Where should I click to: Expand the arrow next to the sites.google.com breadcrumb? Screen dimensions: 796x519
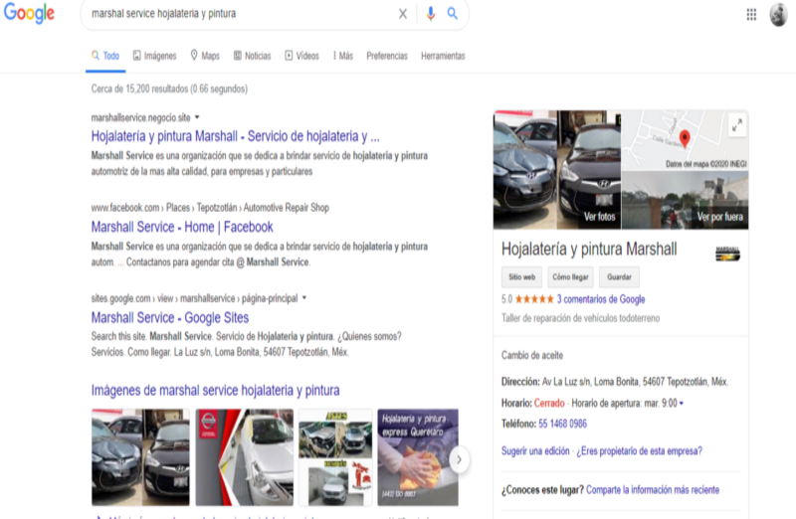(x=304, y=298)
